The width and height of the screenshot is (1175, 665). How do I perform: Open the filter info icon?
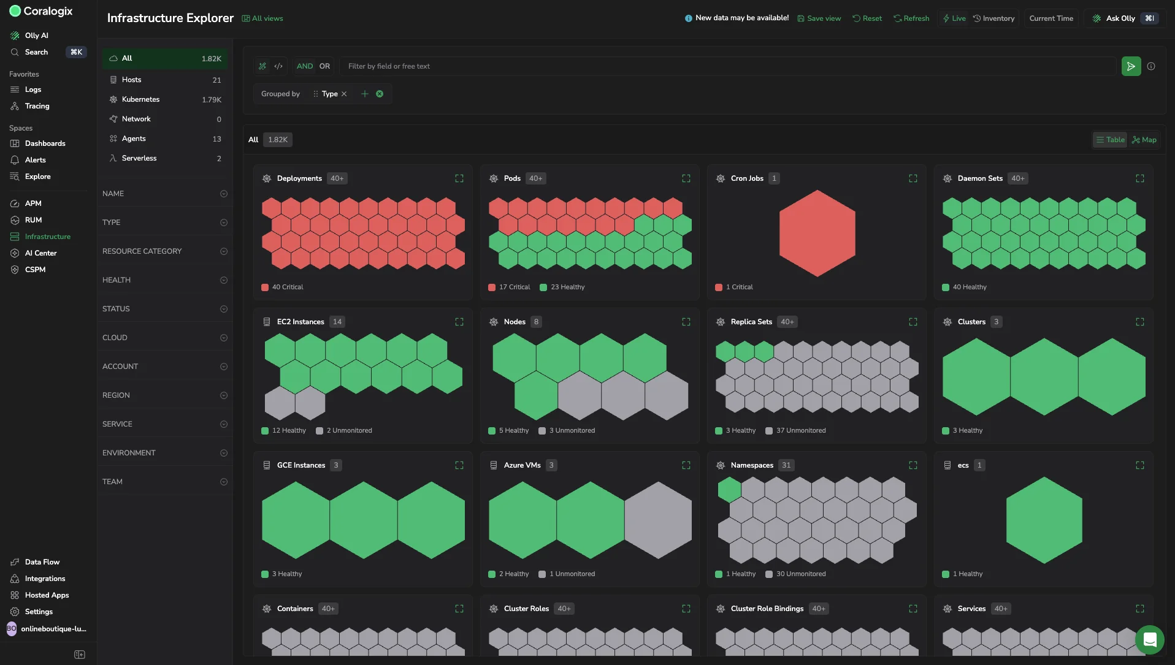1151,66
